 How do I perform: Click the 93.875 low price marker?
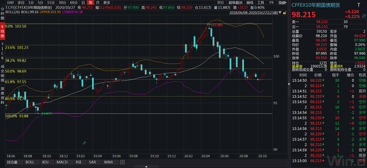(x=47, y=113)
